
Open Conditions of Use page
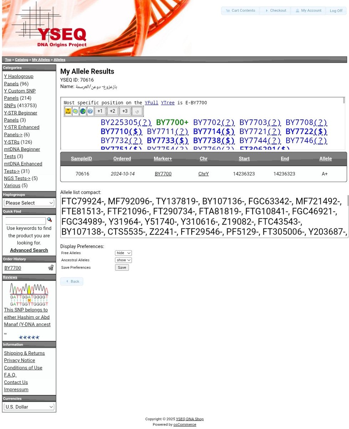(23, 368)
